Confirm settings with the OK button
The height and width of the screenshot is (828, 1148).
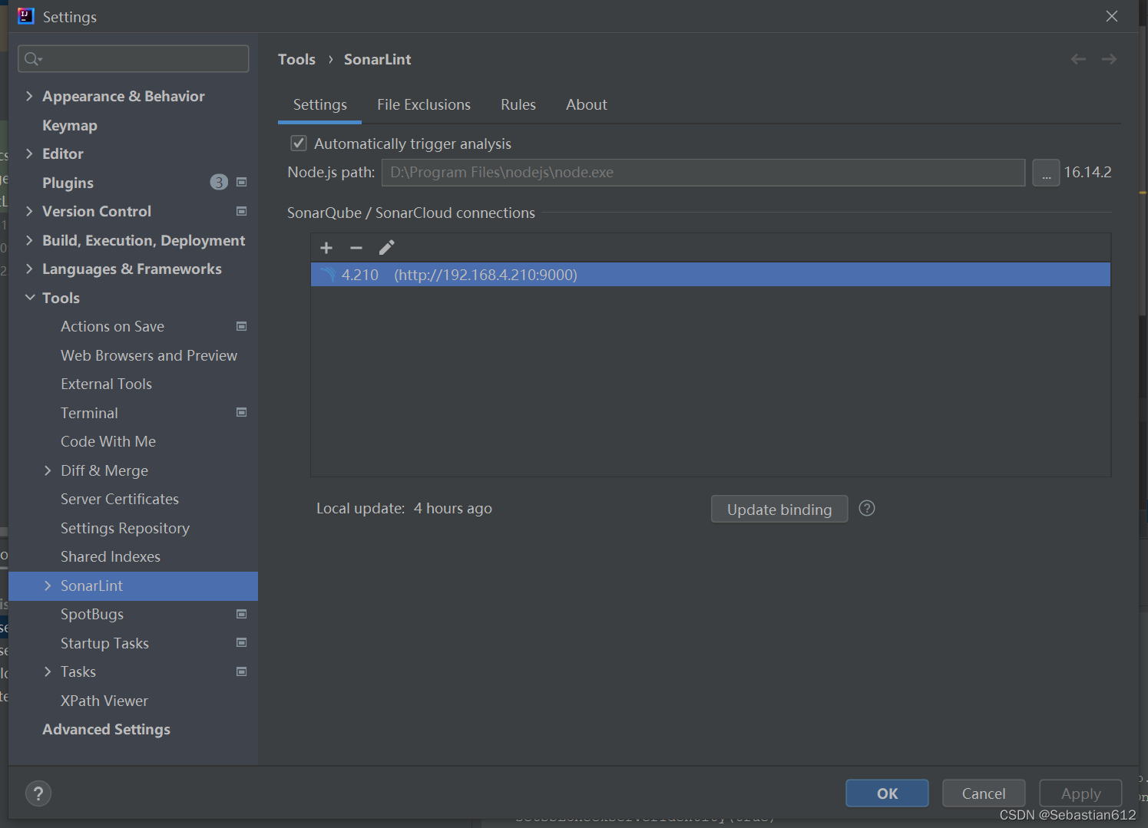pos(887,793)
